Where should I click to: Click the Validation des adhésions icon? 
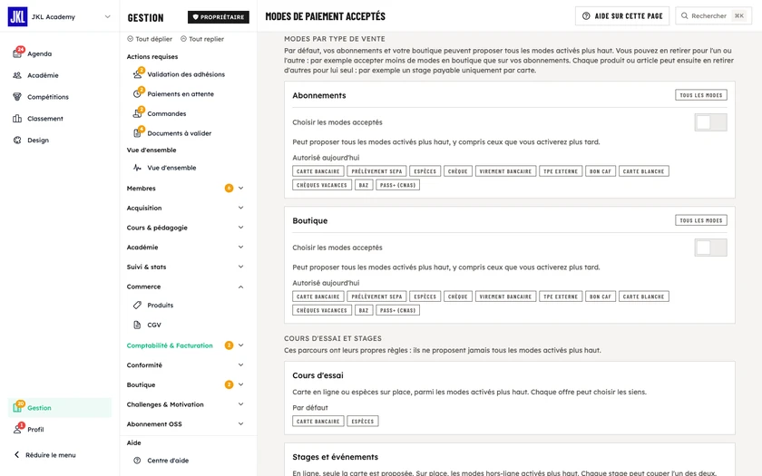tap(137, 74)
